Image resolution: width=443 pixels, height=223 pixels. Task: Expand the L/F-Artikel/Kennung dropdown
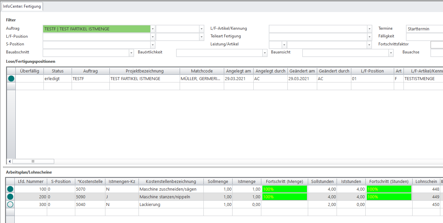[369, 29]
